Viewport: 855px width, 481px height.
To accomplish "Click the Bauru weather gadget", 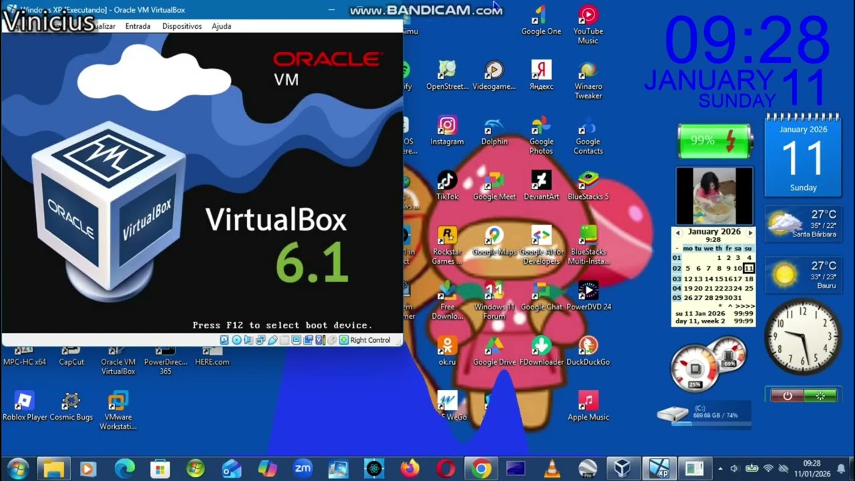I will (x=804, y=275).
